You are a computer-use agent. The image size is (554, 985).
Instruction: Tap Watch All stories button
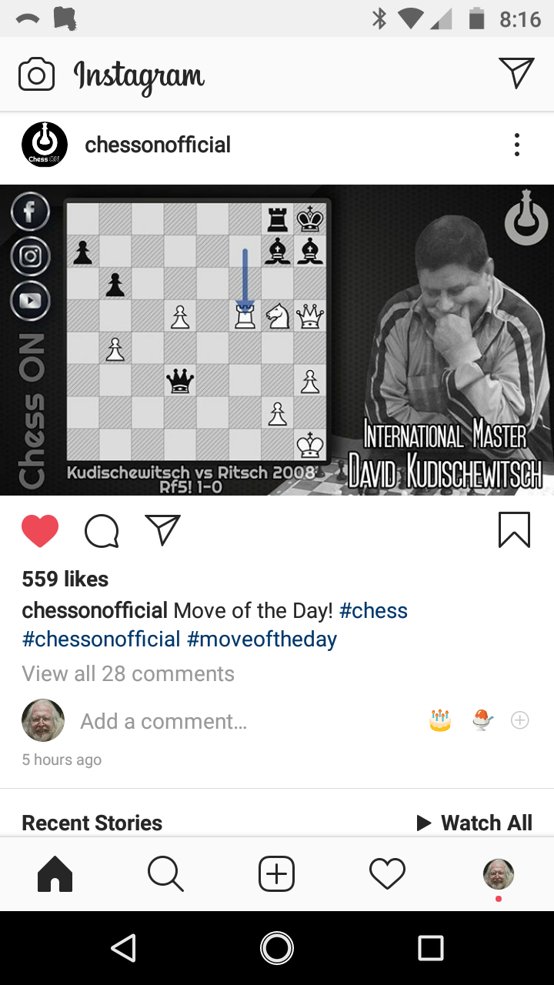(474, 823)
